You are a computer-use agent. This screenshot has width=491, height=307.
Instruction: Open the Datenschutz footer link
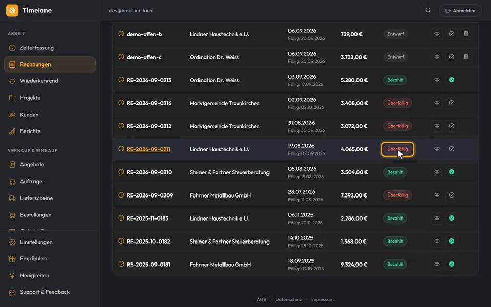pos(288,299)
